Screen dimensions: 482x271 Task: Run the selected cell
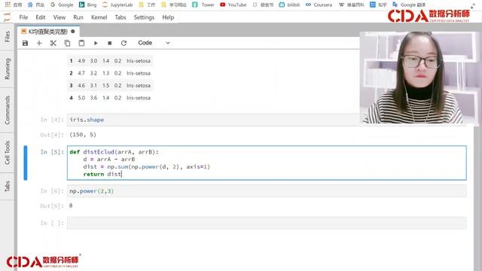pos(96,43)
